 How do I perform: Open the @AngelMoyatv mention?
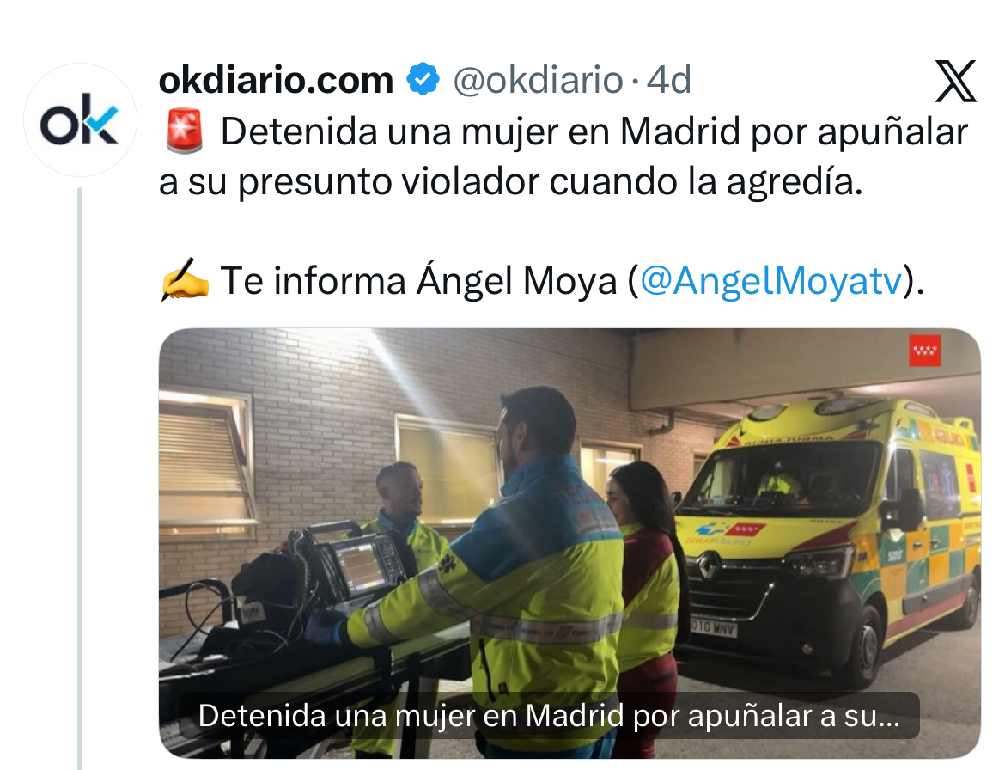(x=771, y=280)
